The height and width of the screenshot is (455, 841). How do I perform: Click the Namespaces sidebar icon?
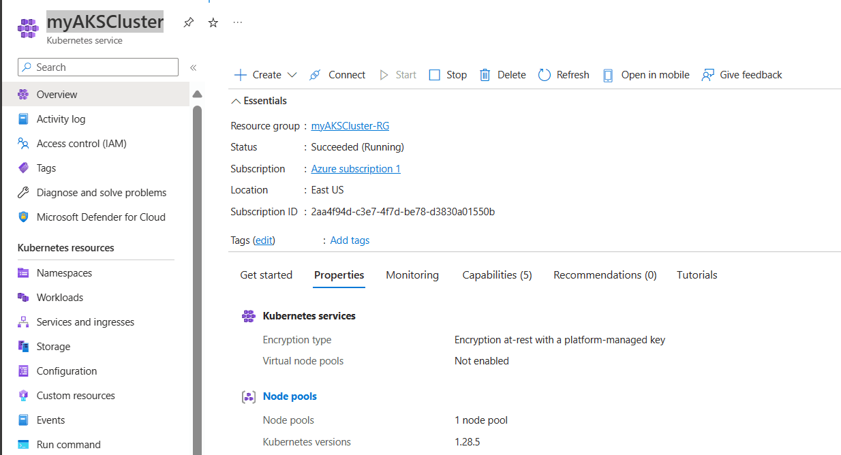[24, 273]
